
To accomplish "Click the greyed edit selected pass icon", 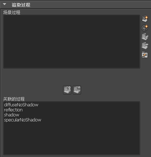I will pos(145,37).
